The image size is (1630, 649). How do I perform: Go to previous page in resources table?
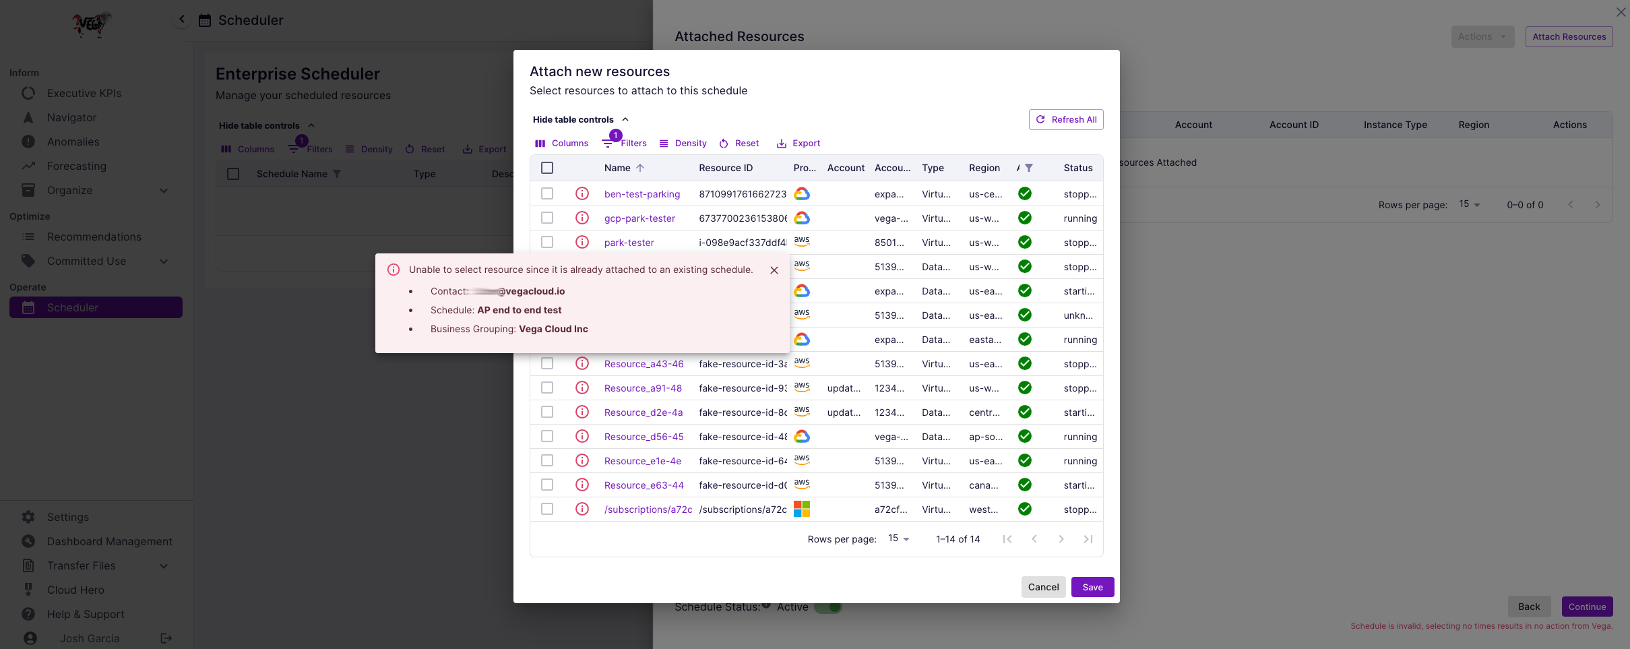[1034, 539]
